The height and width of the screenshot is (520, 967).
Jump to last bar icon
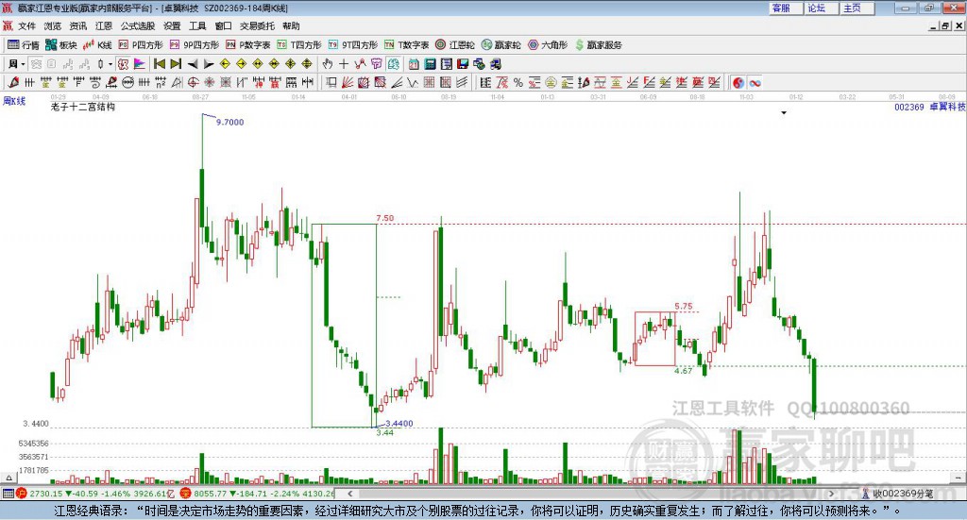click(x=176, y=64)
